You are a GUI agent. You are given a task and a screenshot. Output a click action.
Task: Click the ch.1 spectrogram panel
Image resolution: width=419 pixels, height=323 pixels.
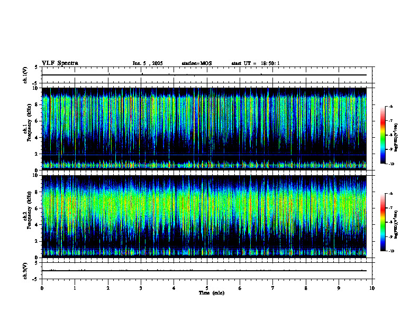(204, 129)
